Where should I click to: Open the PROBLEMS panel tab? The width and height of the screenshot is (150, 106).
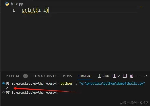pyautogui.click(x=13, y=76)
